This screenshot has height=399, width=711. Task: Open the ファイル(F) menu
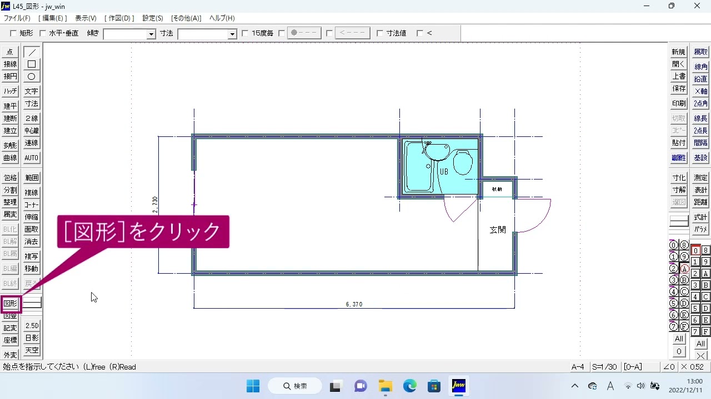pyautogui.click(x=17, y=18)
